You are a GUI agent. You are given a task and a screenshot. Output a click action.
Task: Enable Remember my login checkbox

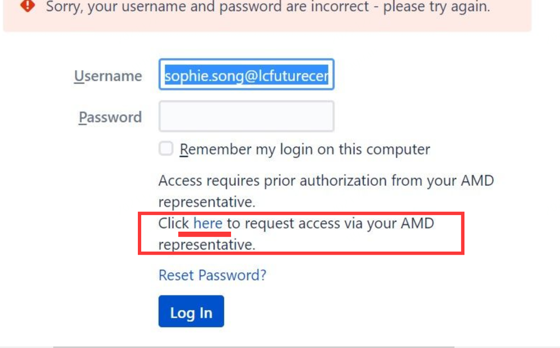point(166,148)
